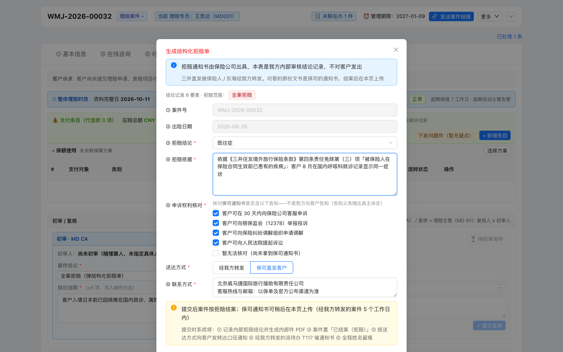Click the alarm clock icon beside 管理期限
Viewport: 563px width, 352px height.
(366, 16)
